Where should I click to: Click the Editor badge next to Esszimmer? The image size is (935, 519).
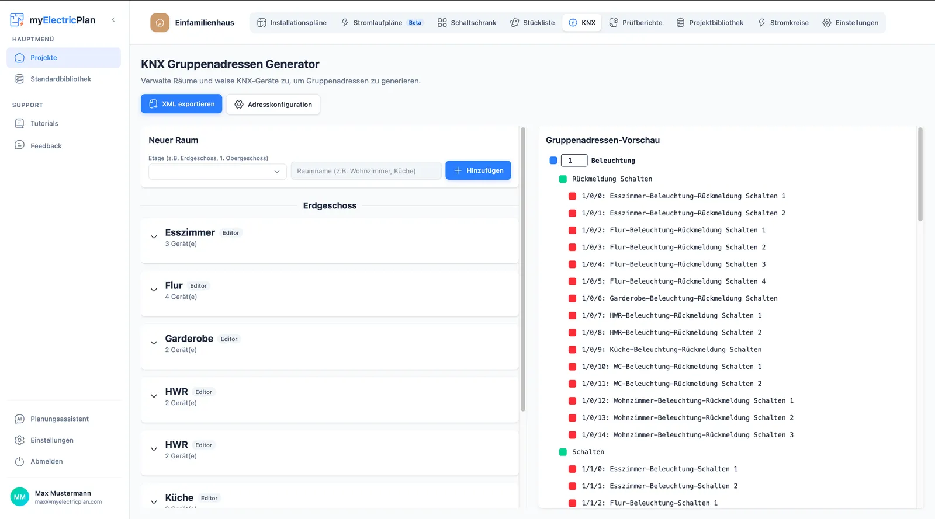click(231, 233)
